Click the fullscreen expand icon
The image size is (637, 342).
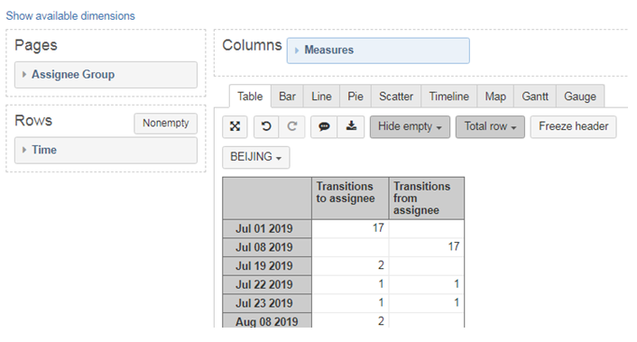(x=235, y=126)
